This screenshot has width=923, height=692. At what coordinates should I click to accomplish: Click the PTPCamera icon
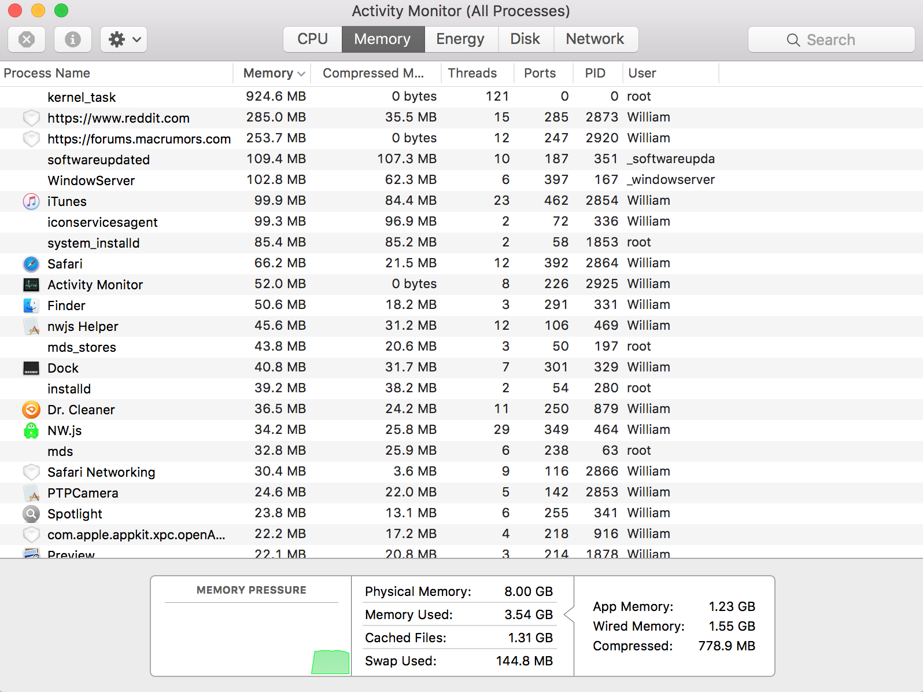click(x=31, y=493)
